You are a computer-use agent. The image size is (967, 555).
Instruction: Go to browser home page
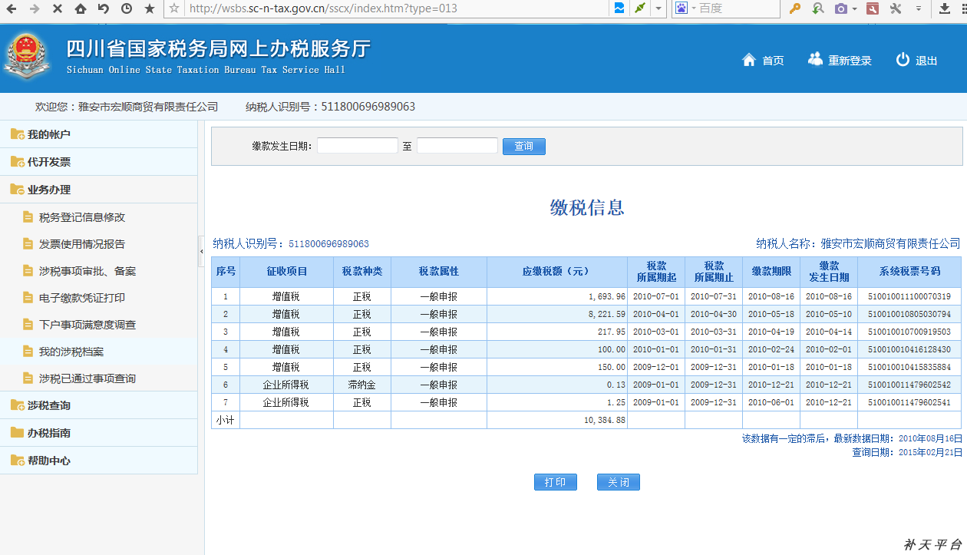click(81, 8)
